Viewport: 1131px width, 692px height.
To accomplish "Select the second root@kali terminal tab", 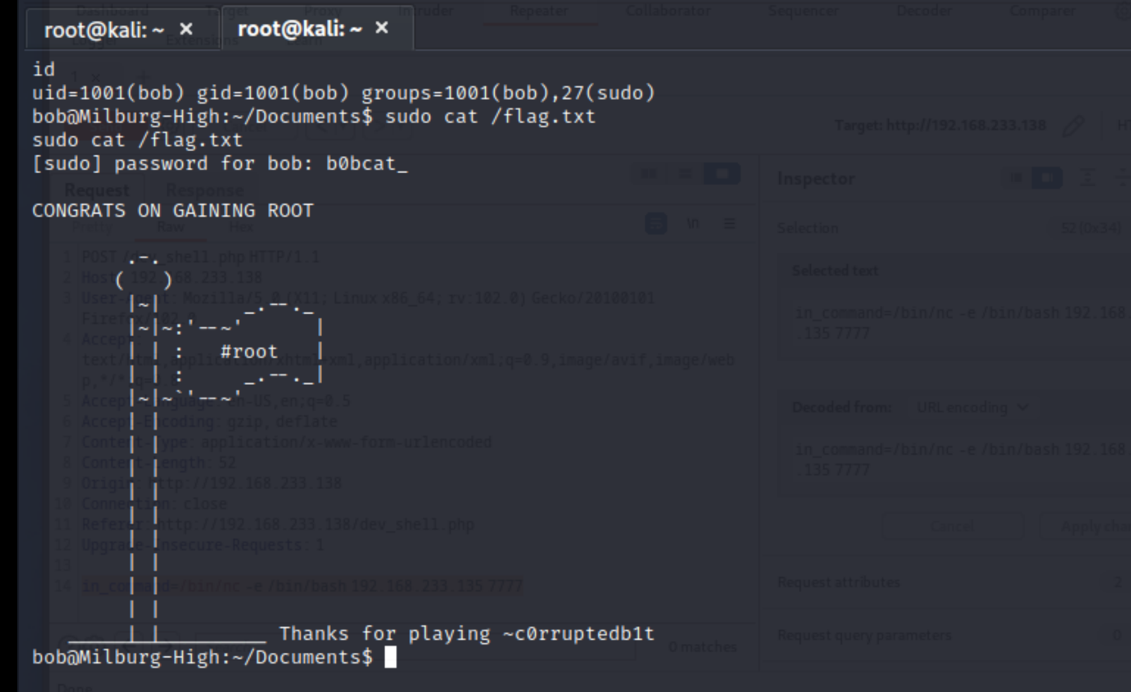I will click(299, 28).
